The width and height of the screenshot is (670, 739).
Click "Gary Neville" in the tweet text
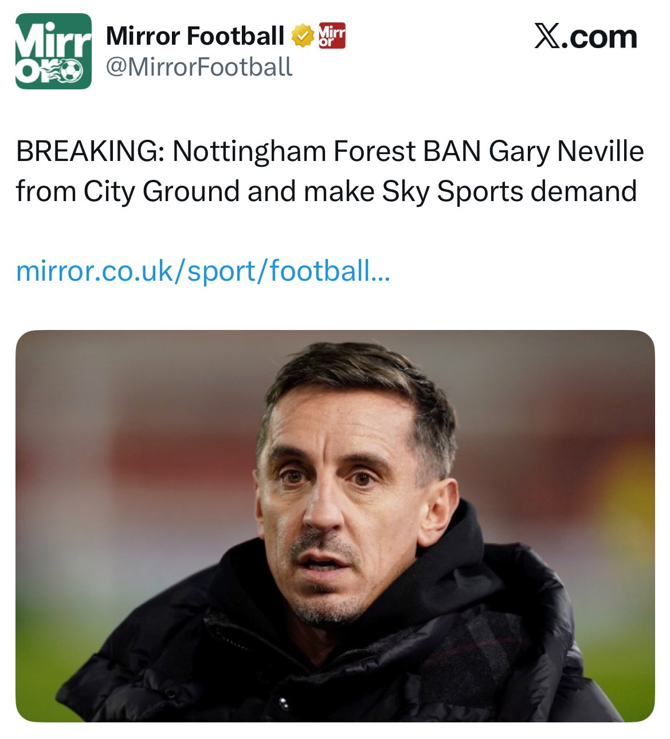point(566,152)
